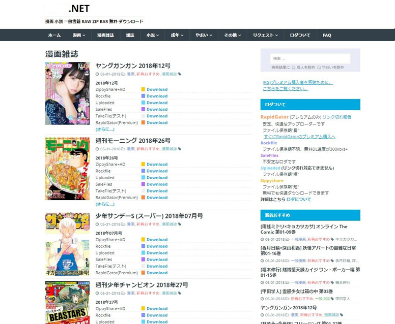Open the 週刊モーニング 2018年26号 title
Image resolution: width=395 pixels, height=324 pixels.
tap(133, 141)
